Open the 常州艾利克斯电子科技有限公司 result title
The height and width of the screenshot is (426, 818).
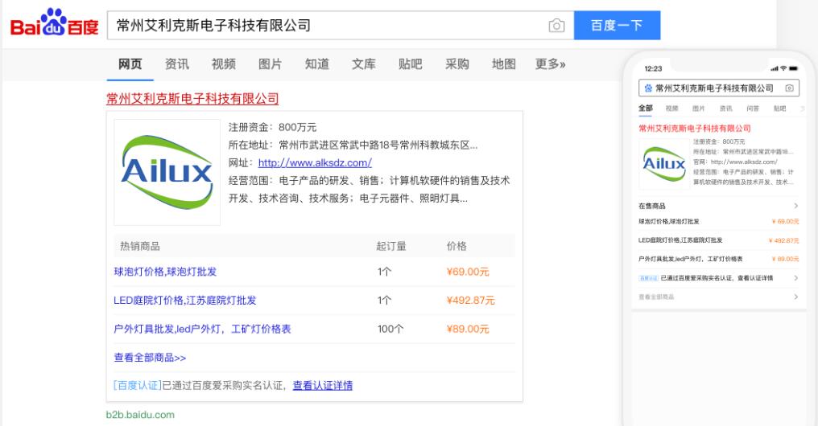click(192, 99)
